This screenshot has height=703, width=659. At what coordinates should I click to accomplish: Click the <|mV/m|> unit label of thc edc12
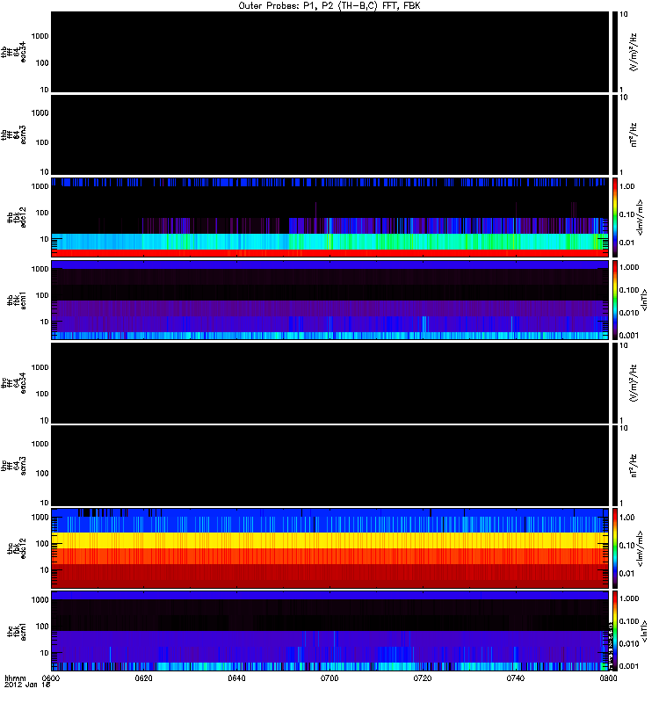640,548
